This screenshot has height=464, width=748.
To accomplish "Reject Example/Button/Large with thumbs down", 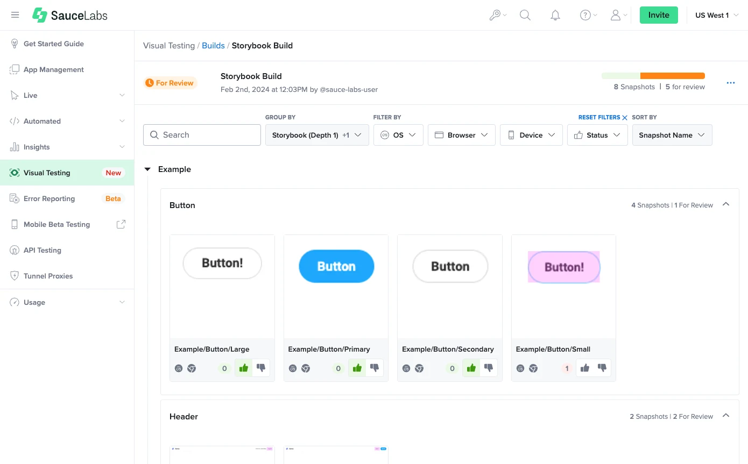I will 261,368.
